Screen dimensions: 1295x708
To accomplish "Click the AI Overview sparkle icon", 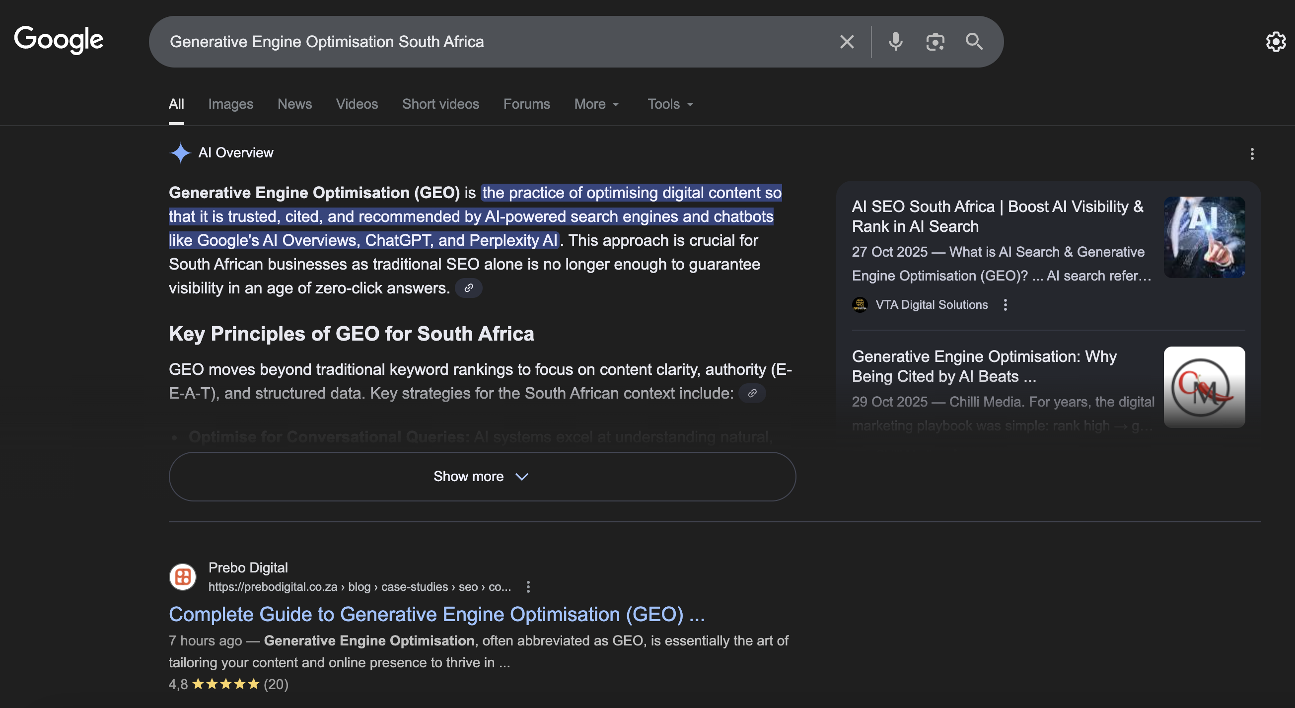I will (x=180, y=152).
